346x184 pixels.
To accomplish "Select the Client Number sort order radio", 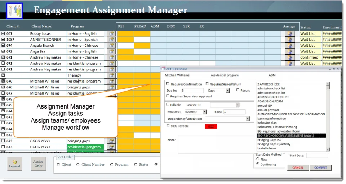I will tap(78, 164).
